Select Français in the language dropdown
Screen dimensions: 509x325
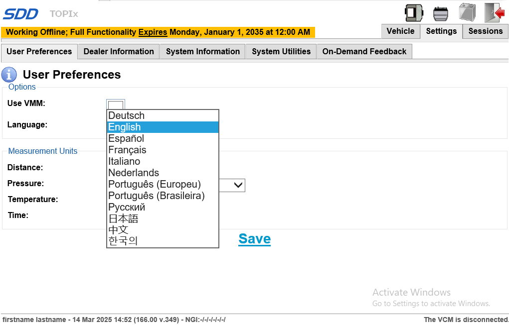click(127, 150)
